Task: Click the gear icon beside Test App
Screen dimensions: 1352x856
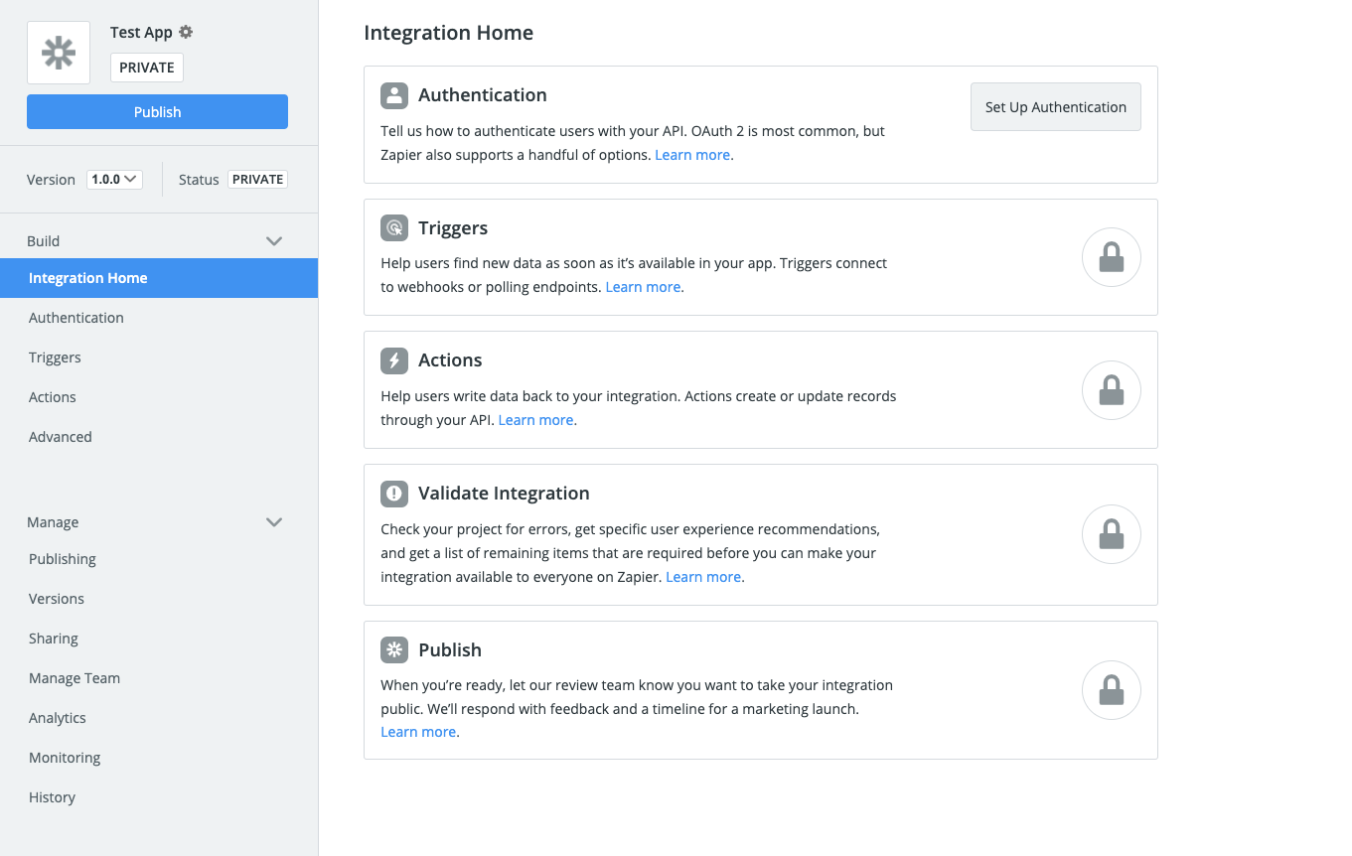Action: click(186, 32)
